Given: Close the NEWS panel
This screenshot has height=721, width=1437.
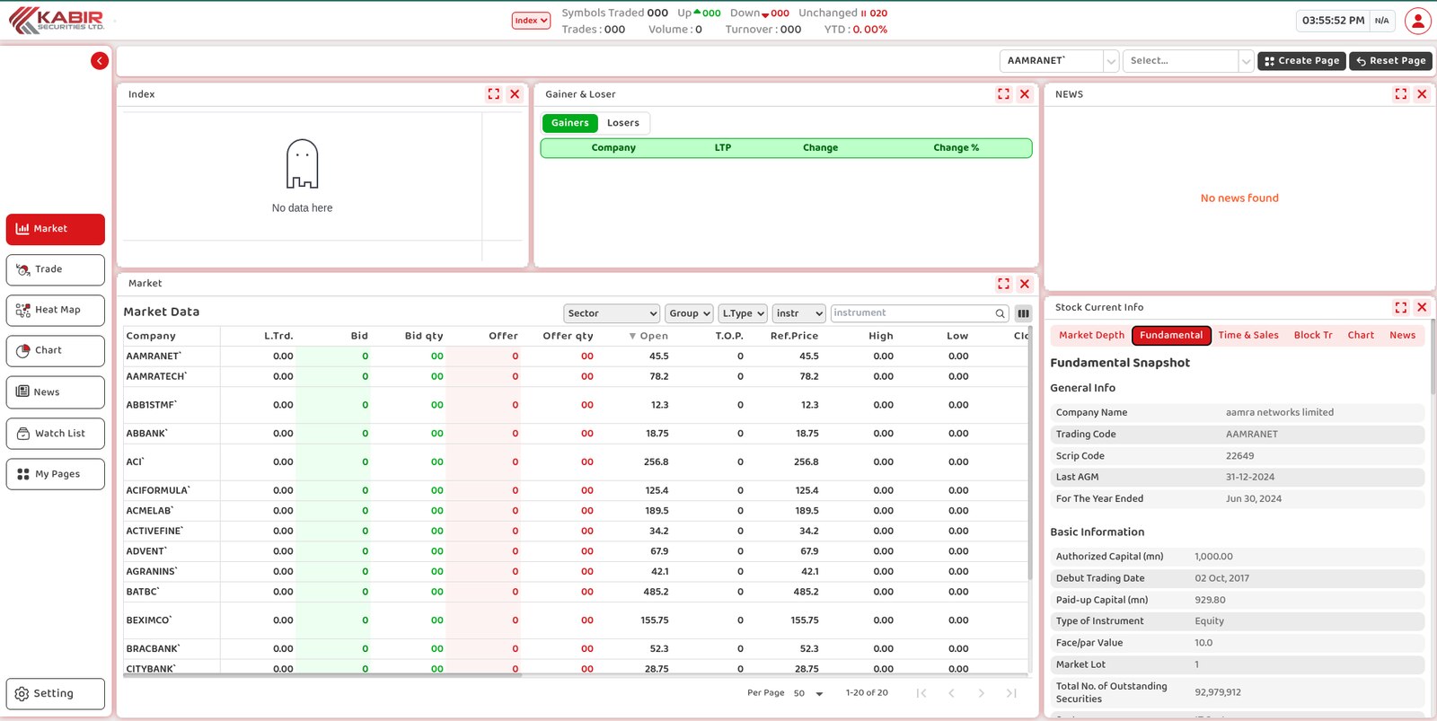Looking at the screenshot, I should 1422,94.
